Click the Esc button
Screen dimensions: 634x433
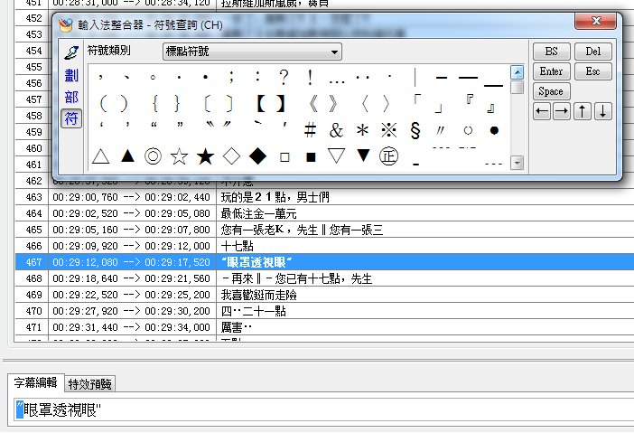(x=593, y=71)
